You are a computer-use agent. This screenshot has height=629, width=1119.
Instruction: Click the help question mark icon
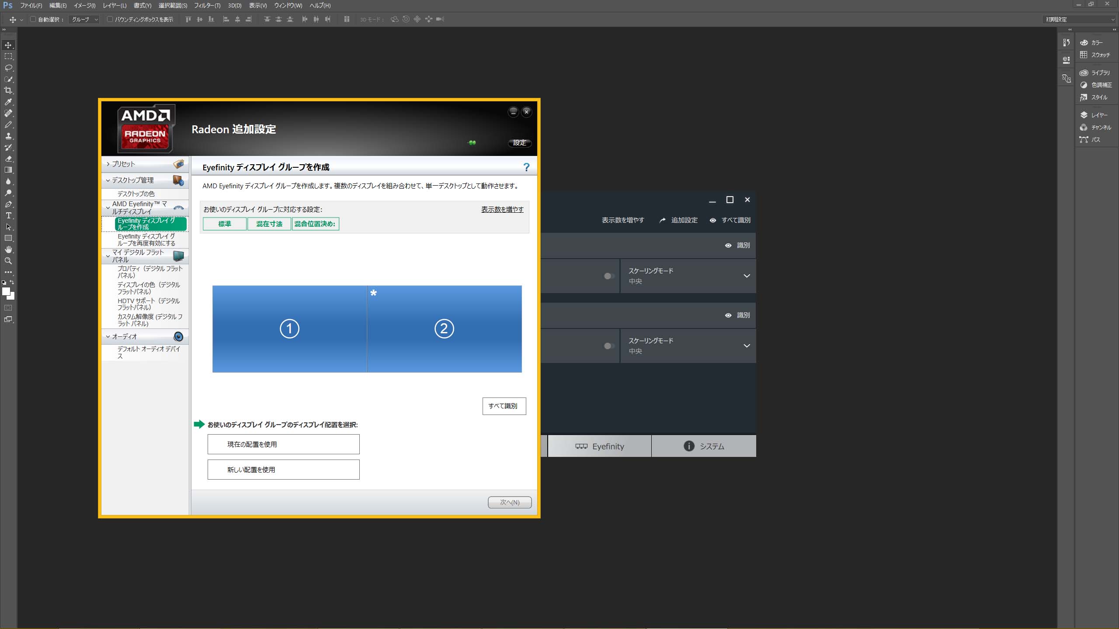(526, 167)
